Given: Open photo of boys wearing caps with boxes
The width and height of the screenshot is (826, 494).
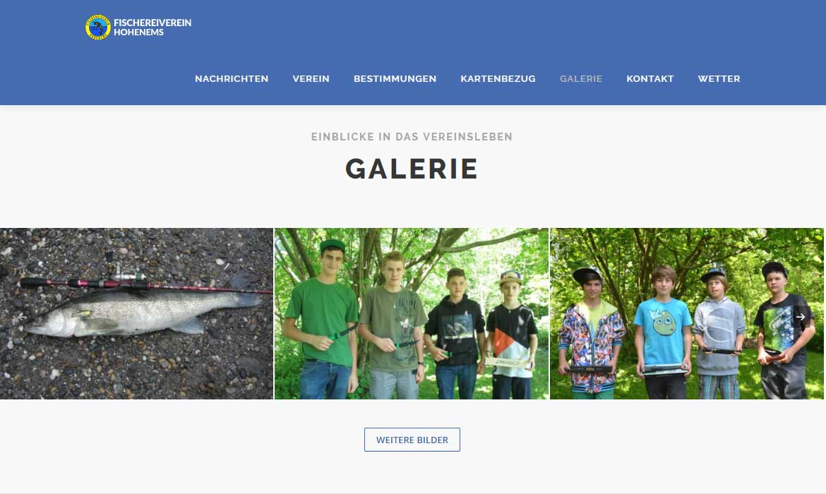Looking at the screenshot, I should tap(687, 313).
